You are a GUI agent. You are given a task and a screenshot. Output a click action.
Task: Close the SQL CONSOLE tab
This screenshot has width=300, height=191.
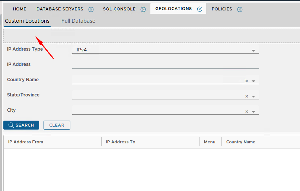(x=143, y=9)
